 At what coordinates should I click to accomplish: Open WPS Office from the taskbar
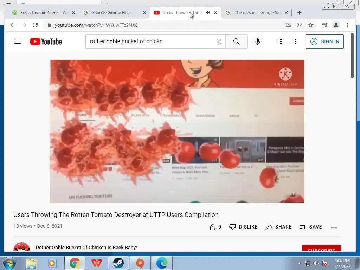[96, 263]
